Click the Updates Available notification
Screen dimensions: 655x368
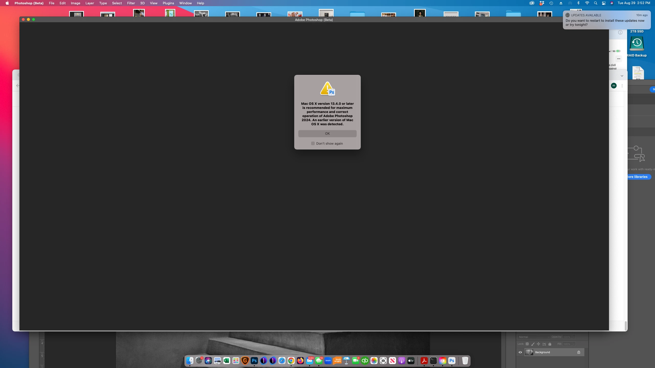[x=606, y=20]
